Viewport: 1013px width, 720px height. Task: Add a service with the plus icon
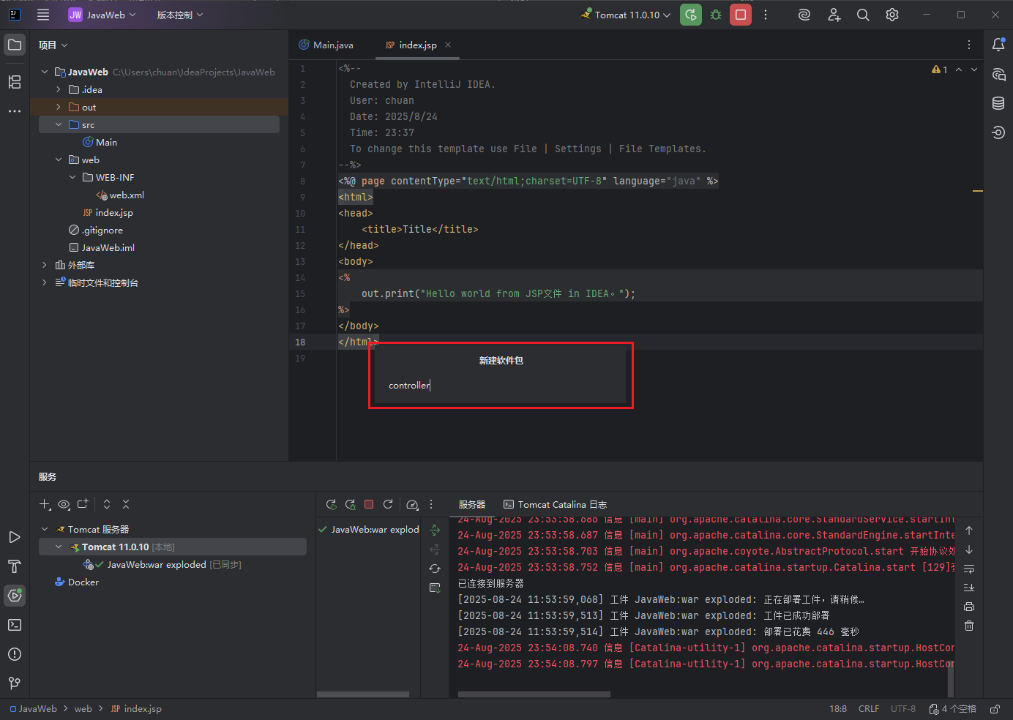coord(45,504)
